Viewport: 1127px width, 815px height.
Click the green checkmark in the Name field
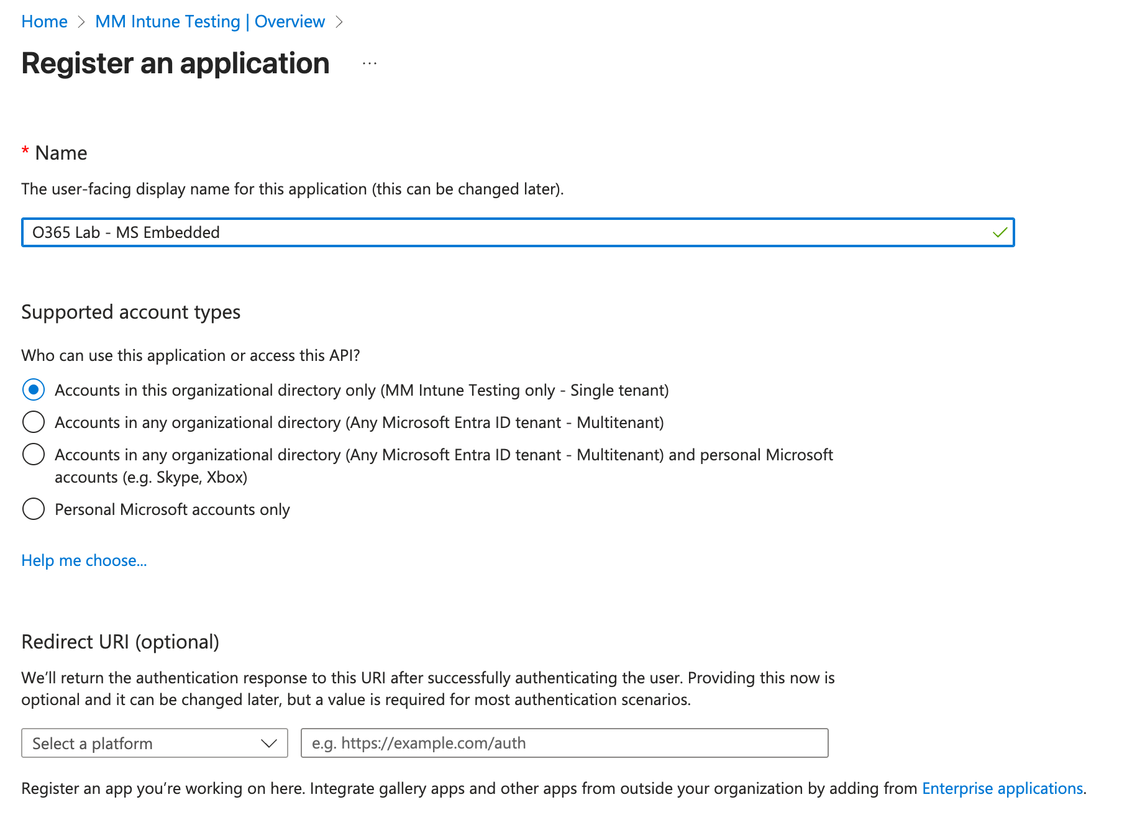coord(1000,232)
